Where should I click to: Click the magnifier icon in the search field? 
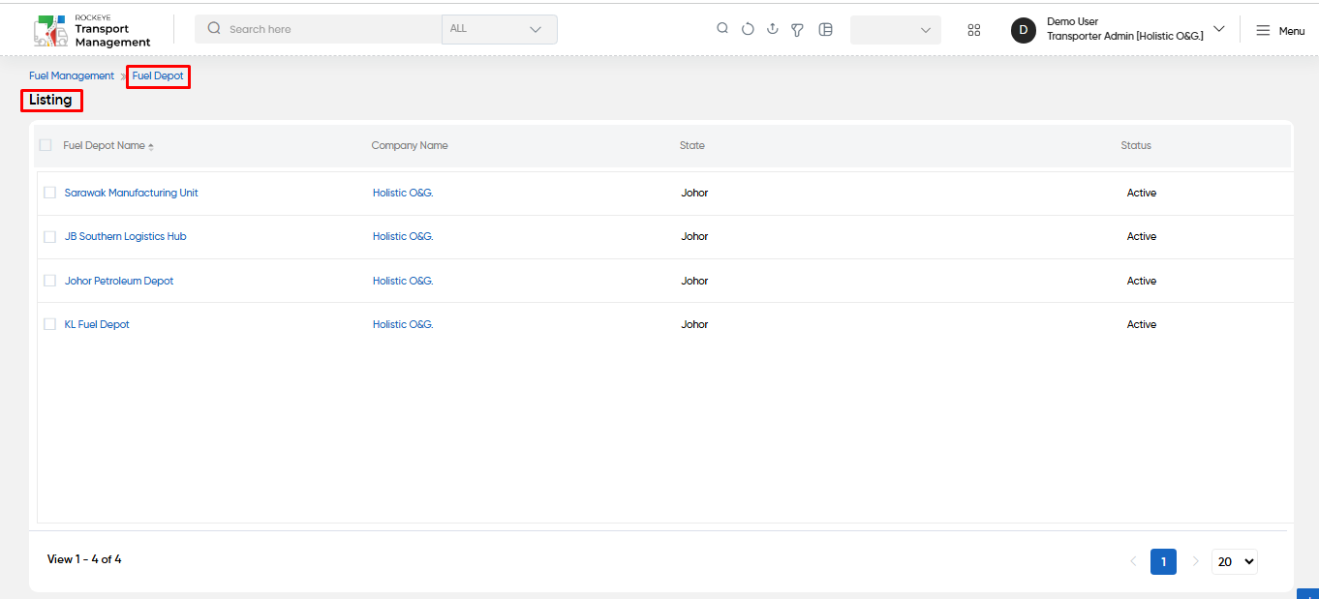point(214,29)
